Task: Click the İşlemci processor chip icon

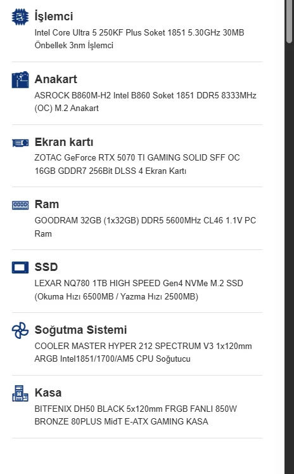Action: tap(20, 16)
